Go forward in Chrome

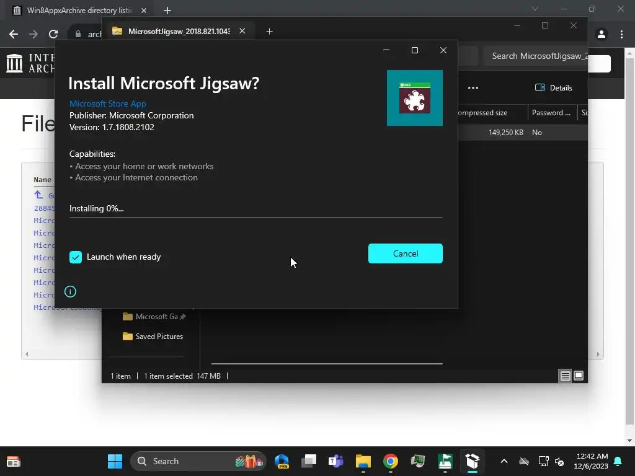point(33,34)
